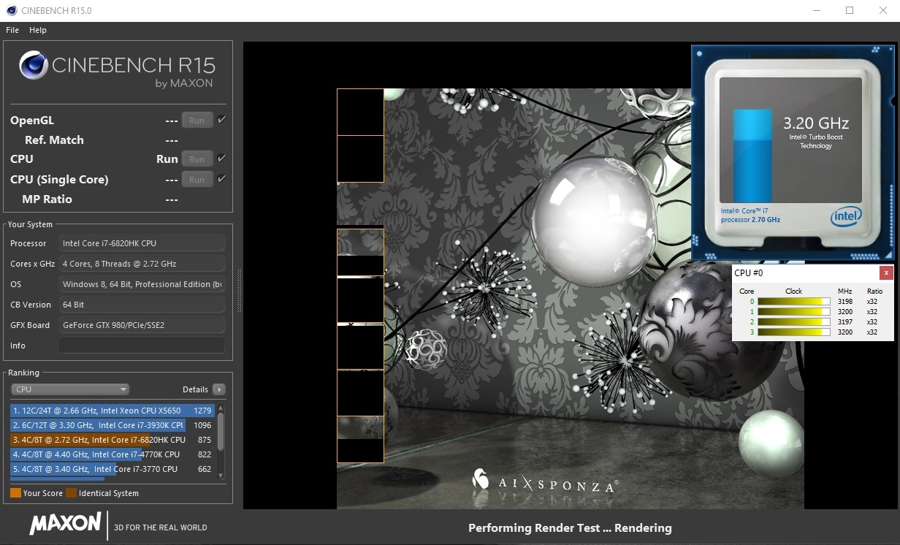Toggle the CPU test checkbox
The width and height of the screenshot is (900, 545).
click(221, 159)
